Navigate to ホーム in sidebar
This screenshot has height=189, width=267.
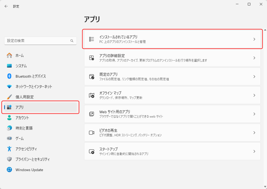click(20, 55)
